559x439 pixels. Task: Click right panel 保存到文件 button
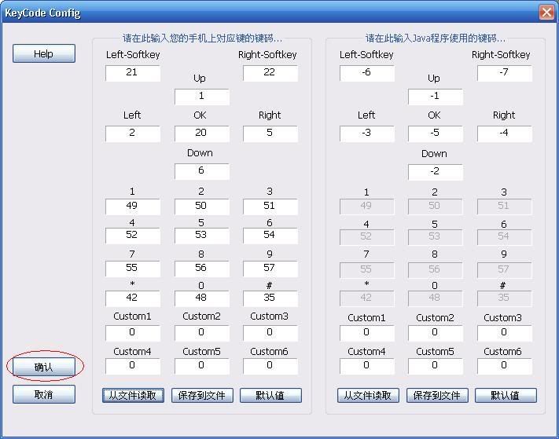point(436,395)
